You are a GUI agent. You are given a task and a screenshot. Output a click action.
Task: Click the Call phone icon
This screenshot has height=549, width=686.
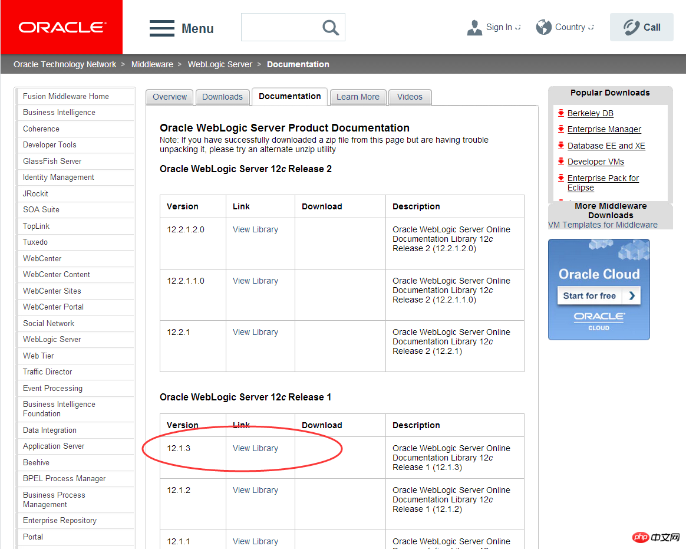[631, 27]
